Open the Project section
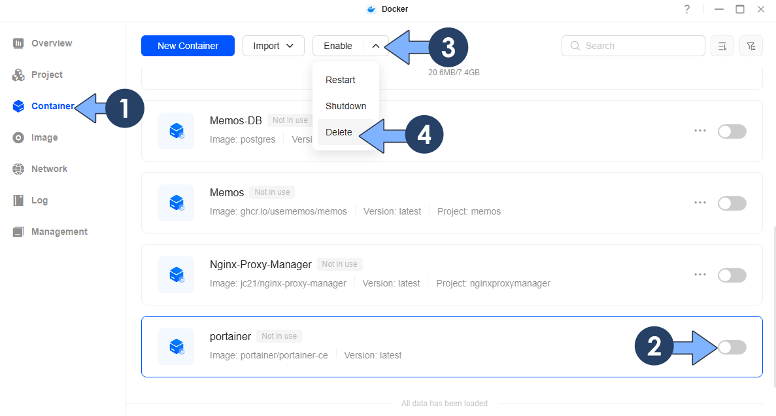 click(x=38, y=75)
